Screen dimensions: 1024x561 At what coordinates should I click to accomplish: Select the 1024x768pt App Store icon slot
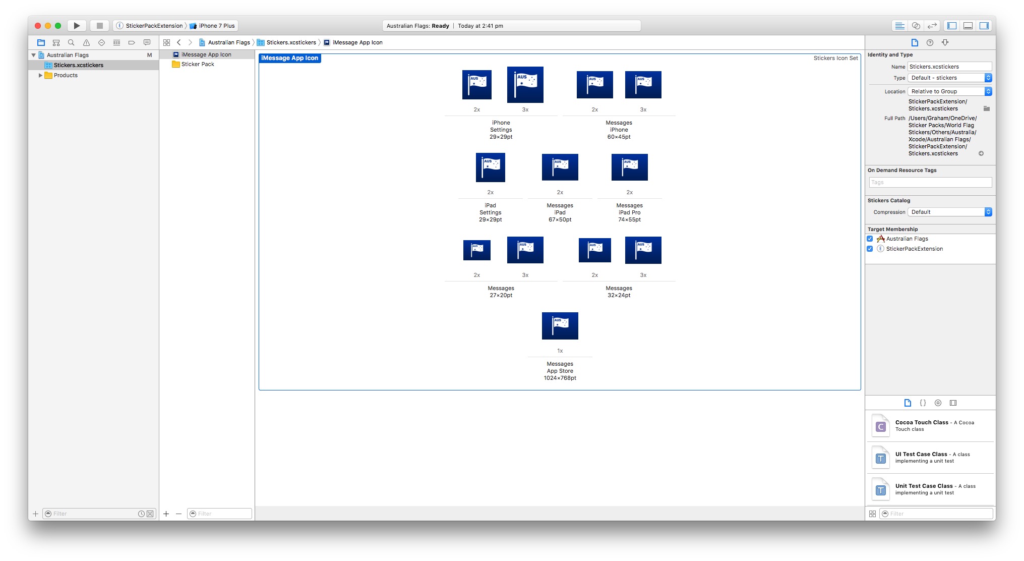click(x=560, y=326)
